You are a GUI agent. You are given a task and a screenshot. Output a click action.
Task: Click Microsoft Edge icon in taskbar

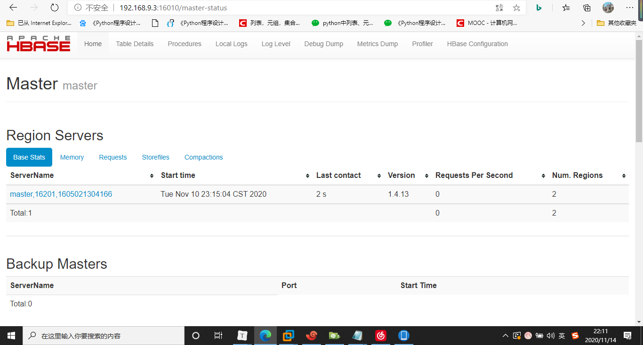pos(265,336)
